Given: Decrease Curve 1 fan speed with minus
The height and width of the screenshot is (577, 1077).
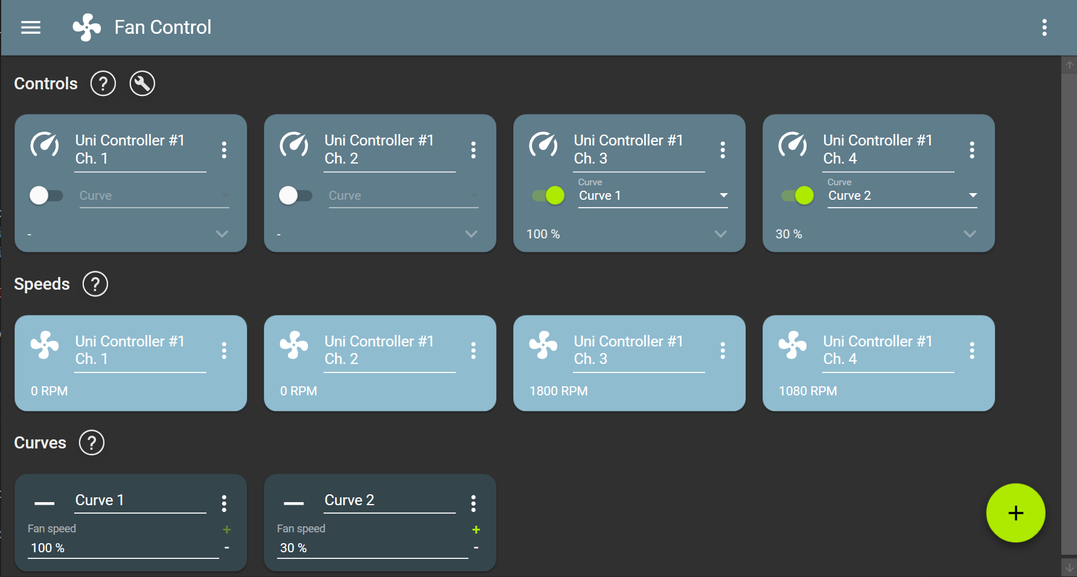Looking at the screenshot, I should [x=227, y=547].
